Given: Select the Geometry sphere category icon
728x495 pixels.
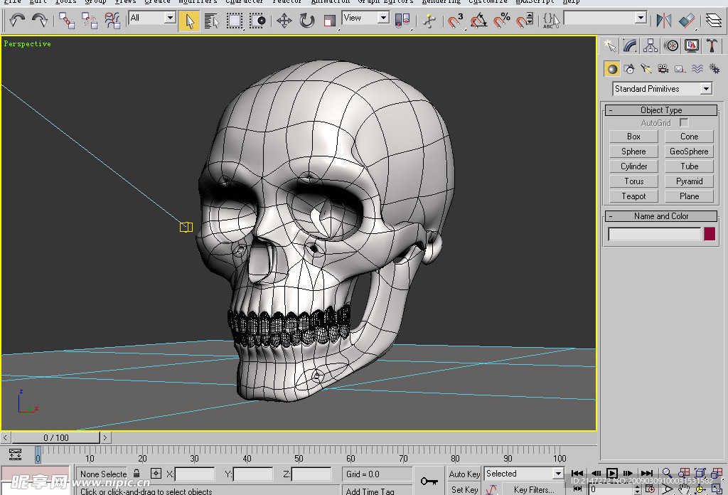Looking at the screenshot, I should click(x=612, y=69).
